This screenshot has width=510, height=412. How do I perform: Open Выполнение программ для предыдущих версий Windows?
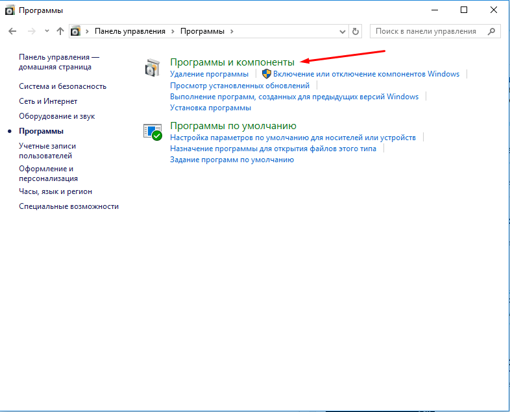coord(295,97)
